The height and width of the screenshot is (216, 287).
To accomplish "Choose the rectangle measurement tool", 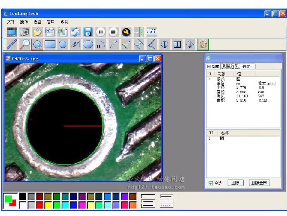I will click(x=50, y=45).
